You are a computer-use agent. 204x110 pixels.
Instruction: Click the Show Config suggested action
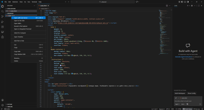[x=191, y=93]
